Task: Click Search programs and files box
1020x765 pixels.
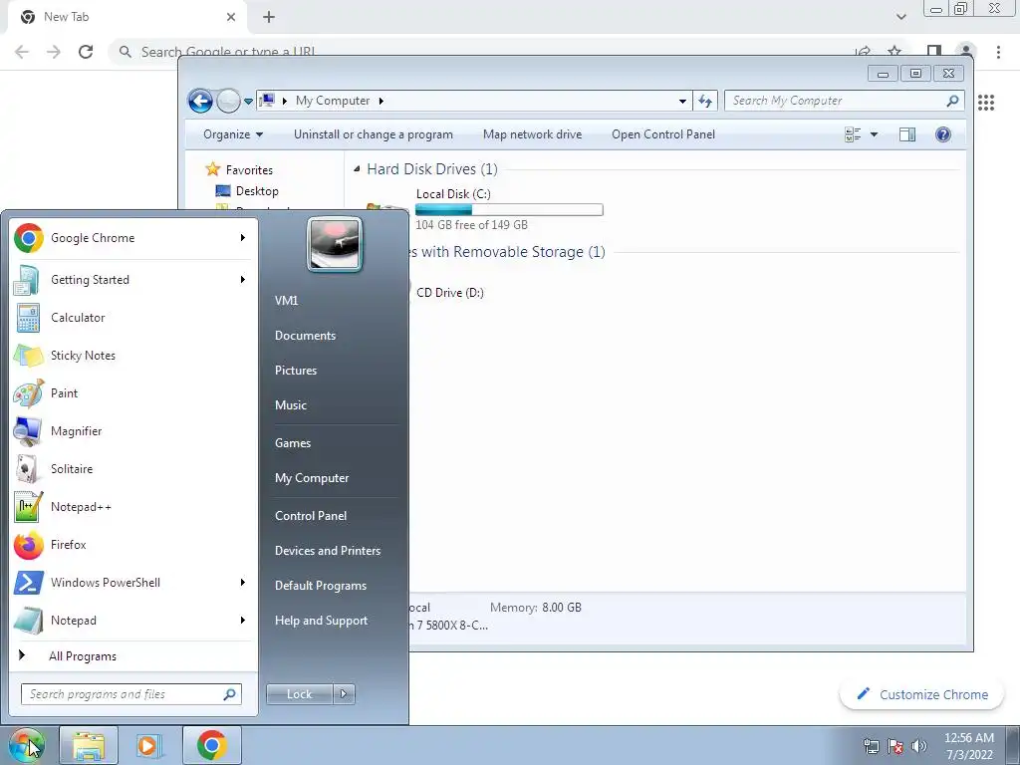Action: [130, 694]
